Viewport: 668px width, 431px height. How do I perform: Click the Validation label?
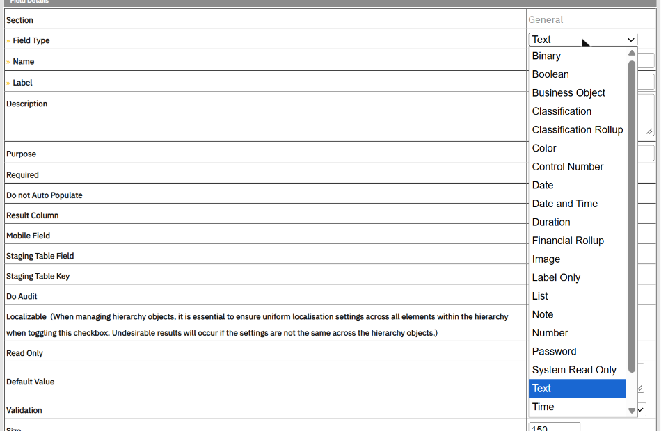tap(24, 410)
